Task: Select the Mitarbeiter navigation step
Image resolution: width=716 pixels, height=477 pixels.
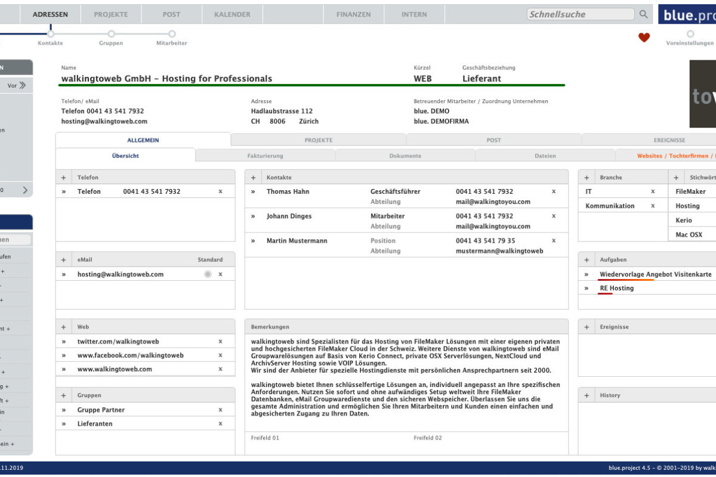Action: click(x=172, y=34)
